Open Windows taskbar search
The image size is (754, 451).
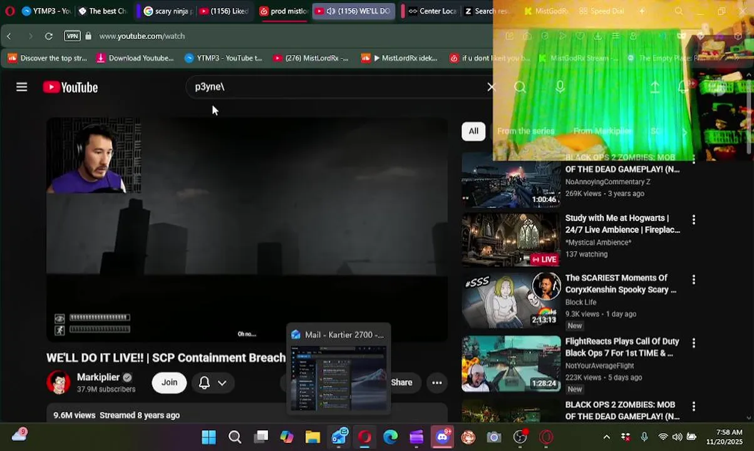(x=235, y=437)
